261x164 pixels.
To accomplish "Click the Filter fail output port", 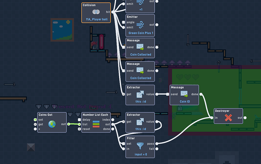I will pos(157,149).
